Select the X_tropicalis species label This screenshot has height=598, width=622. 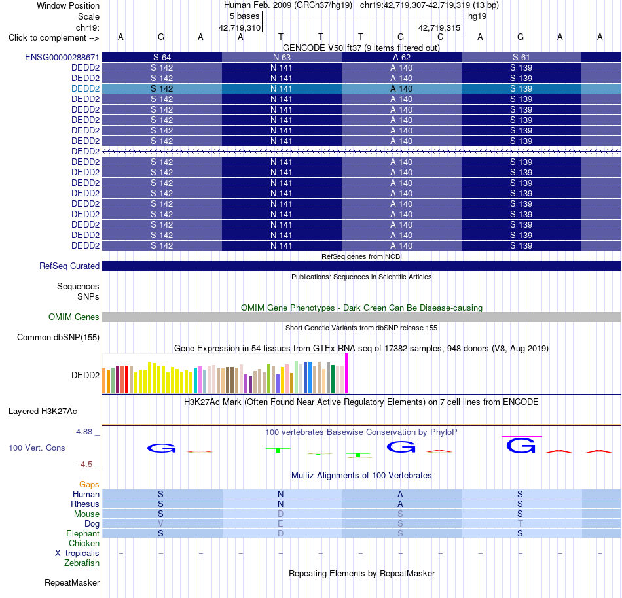pos(77,554)
